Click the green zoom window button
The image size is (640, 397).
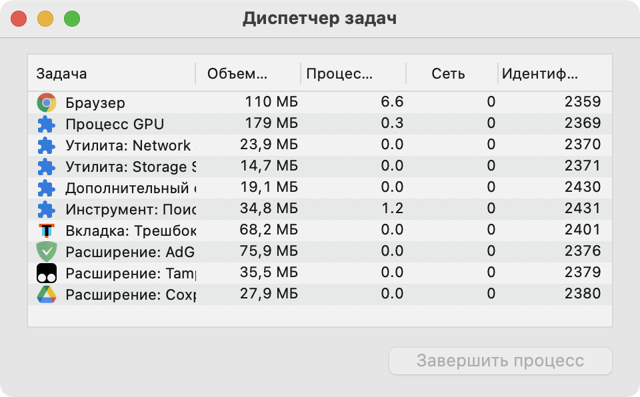pos(72,19)
